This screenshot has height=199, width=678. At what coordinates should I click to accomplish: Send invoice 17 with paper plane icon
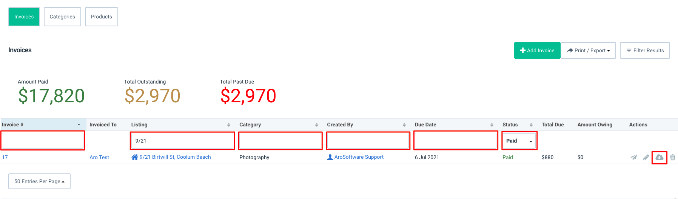(x=634, y=157)
